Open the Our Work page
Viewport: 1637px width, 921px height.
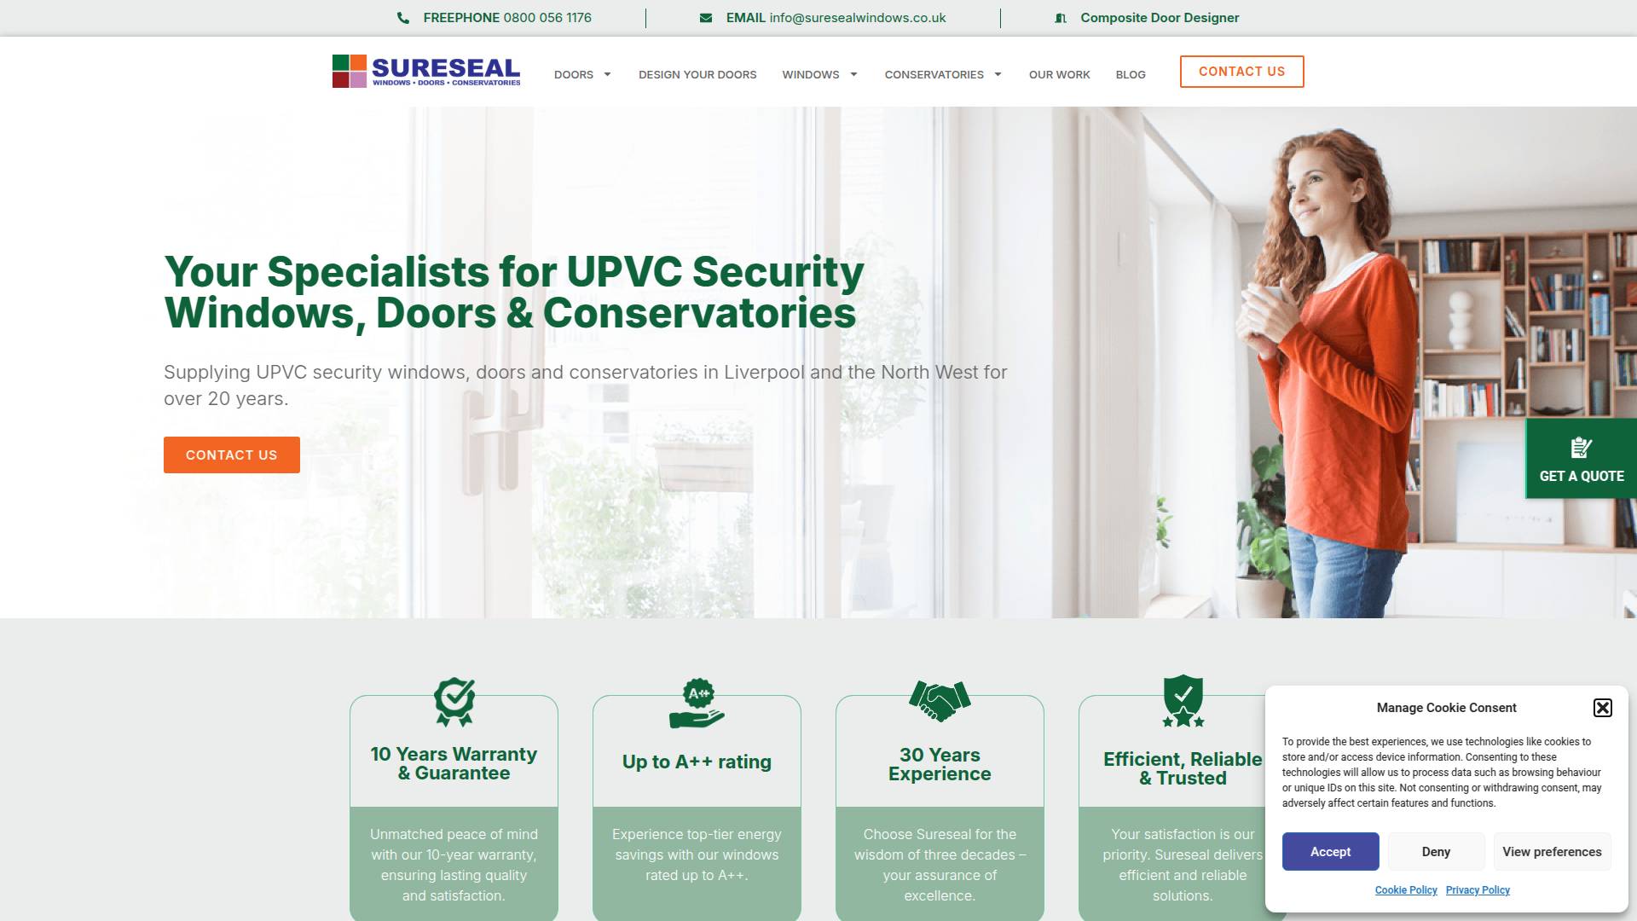click(1060, 75)
